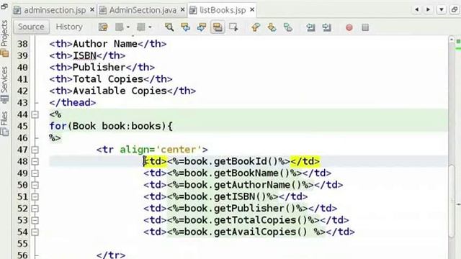Click text 'Author Name' on line 38
The height and width of the screenshot is (259, 461).
pyautogui.click(x=105, y=44)
